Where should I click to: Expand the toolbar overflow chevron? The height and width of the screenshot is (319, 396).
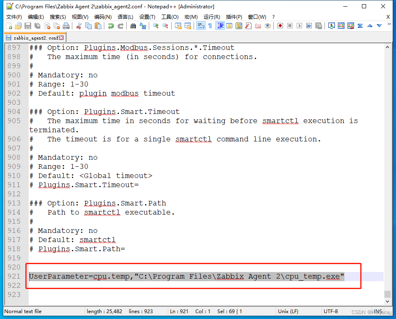tap(389, 25)
